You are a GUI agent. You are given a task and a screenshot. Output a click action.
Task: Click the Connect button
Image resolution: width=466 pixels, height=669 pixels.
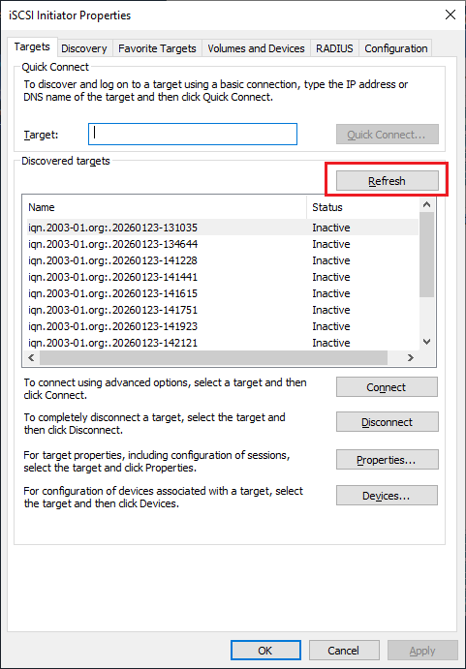click(387, 387)
